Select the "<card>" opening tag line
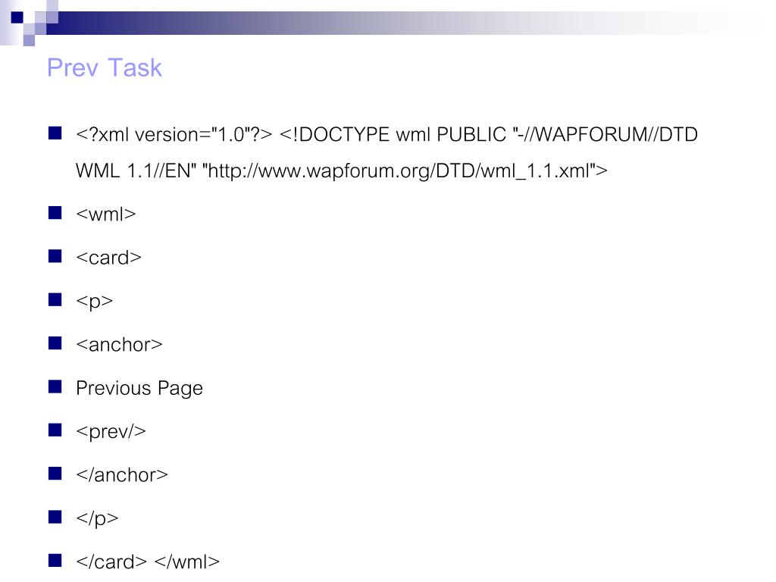Viewport: 776px width, 582px height. pyautogui.click(x=109, y=258)
